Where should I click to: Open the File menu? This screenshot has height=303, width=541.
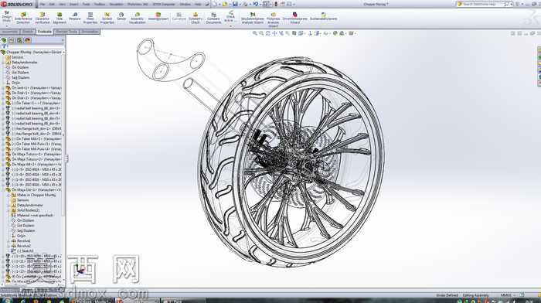[x=43, y=4]
